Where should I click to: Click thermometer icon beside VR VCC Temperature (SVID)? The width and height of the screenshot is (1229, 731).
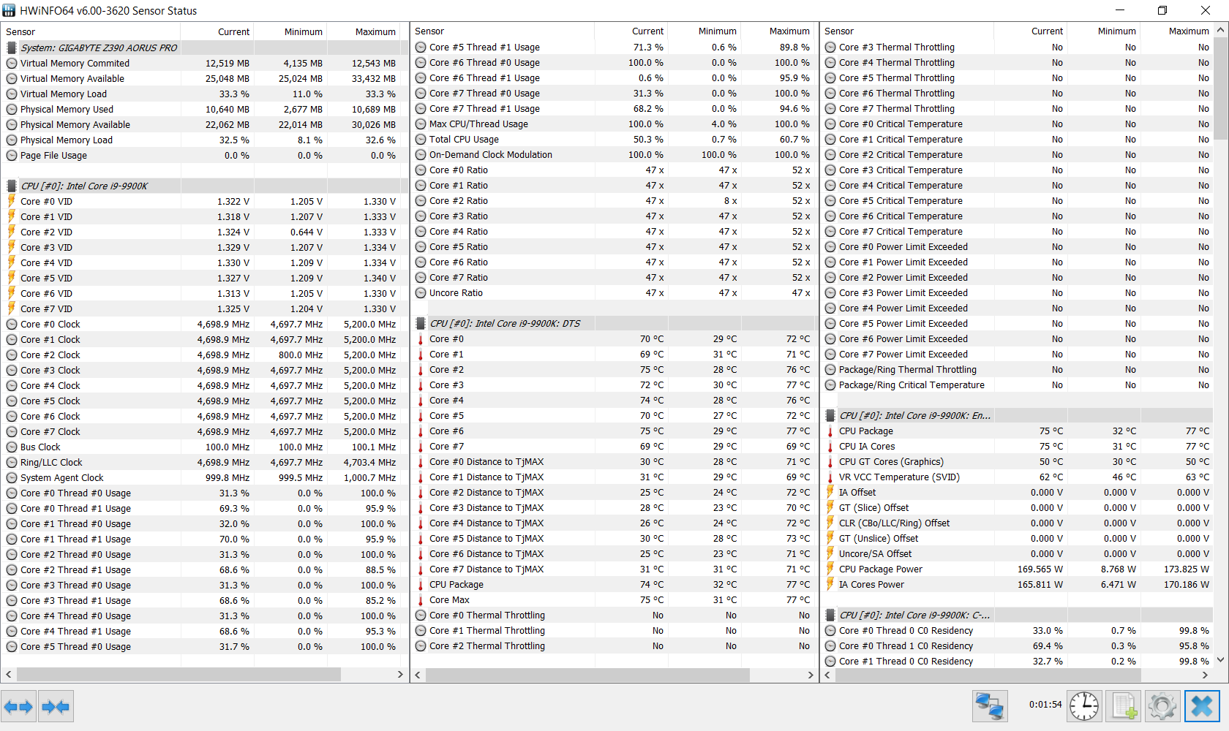[830, 477]
